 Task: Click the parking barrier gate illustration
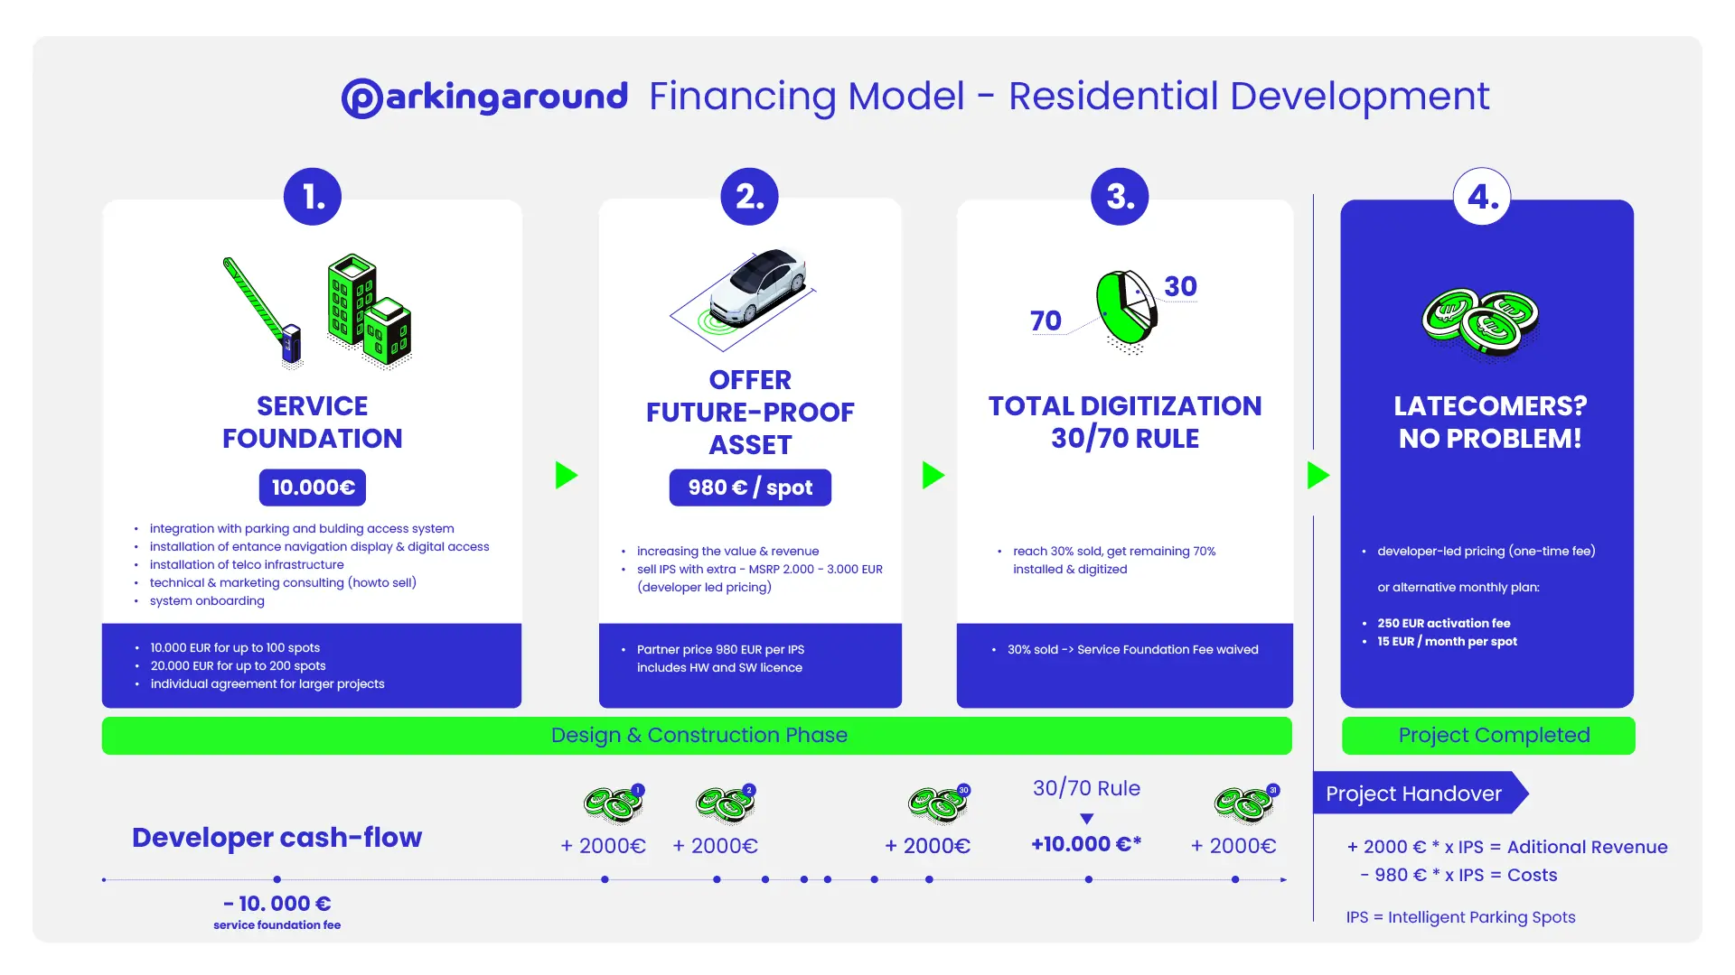pyautogui.click(x=262, y=312)
